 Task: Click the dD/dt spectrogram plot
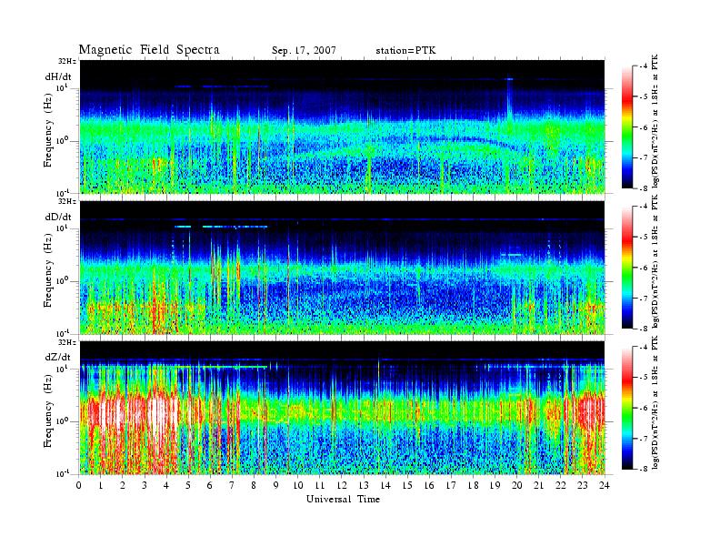pyautogui.click(x=343, y=268)
